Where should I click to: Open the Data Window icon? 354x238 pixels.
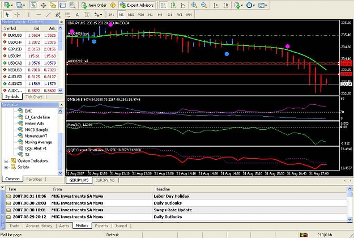[x=43, y=5]
